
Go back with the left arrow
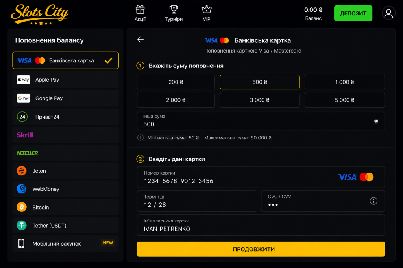140,40
